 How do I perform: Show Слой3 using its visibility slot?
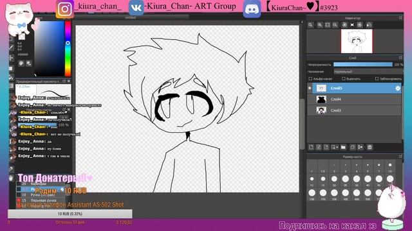[x=310, y=110]
